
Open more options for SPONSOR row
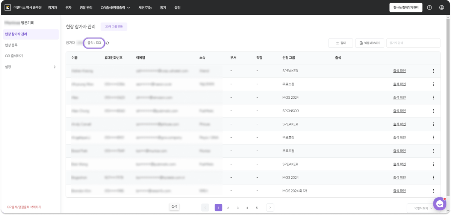point(433,111)
